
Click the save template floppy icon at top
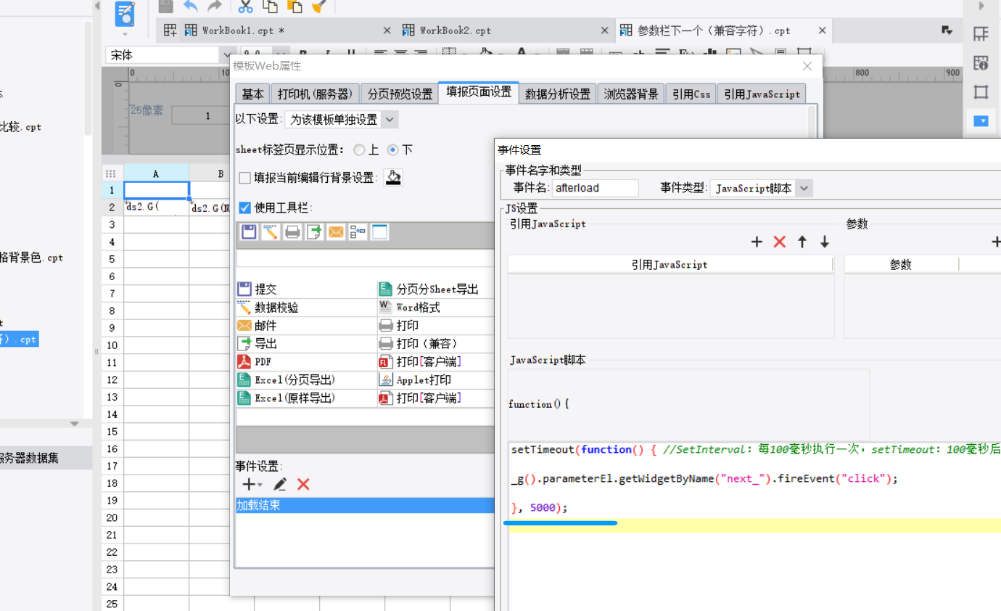click(x=166, y=7)
